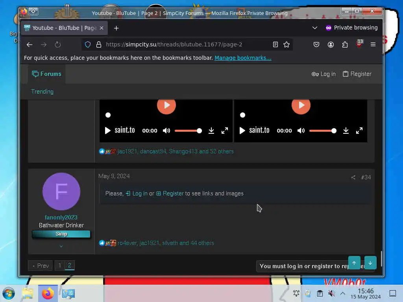Jump to page top with up arrow button
403x302 pixels.
tap(354, 263)
